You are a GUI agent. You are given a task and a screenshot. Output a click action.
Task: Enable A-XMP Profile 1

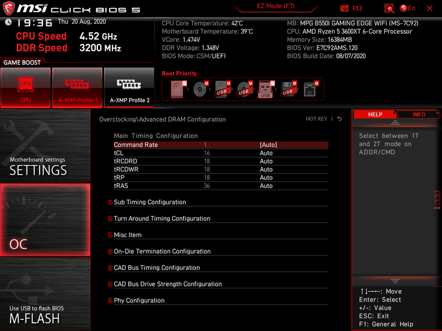(77, 88)
